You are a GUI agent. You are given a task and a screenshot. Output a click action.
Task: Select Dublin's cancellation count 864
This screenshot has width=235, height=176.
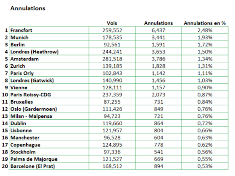click(x=158, y=123)
